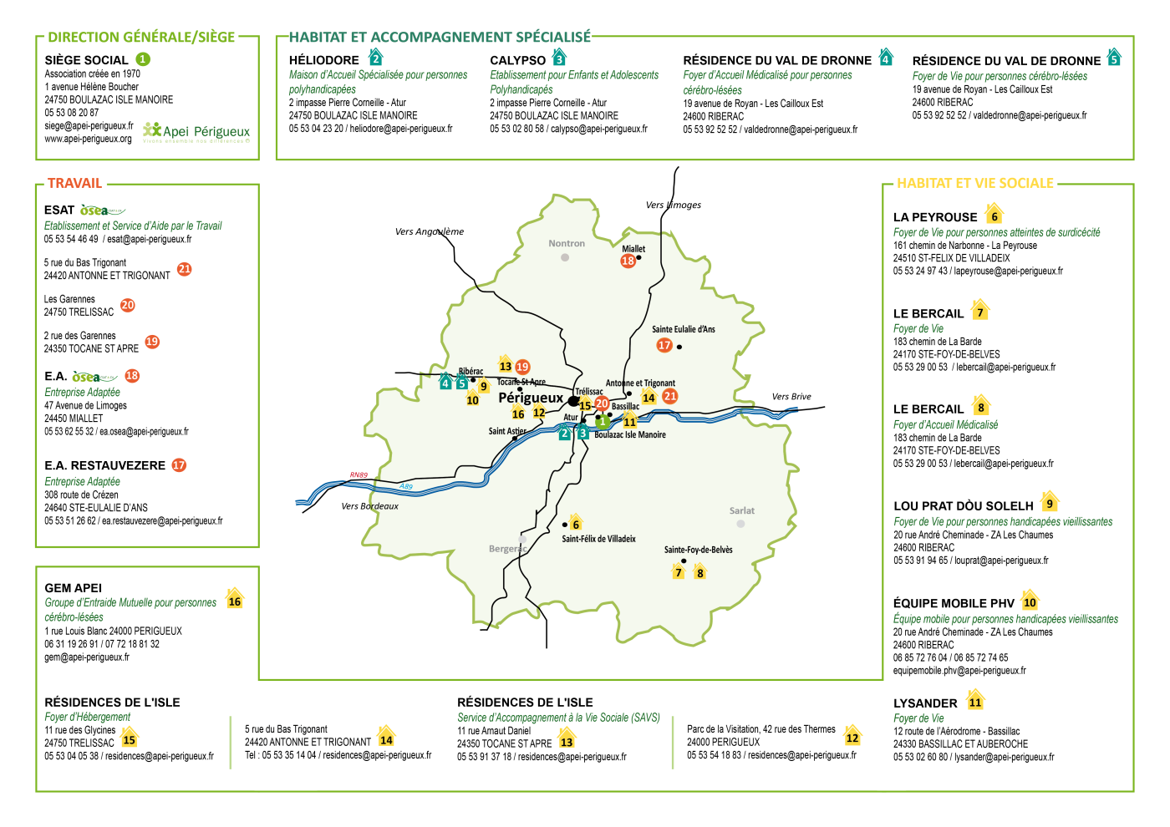Select yellow house 16 beside GEM APEI
The width and height of the screenshot is (1170, 827).
point(235,599)
